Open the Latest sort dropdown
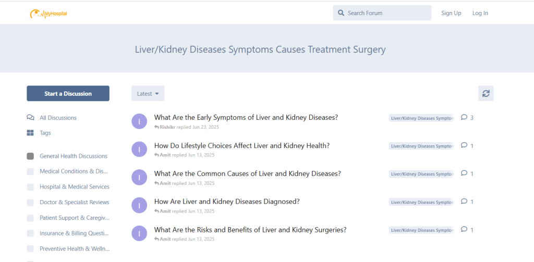Screen dimensions: 534x262 [148, 94]
